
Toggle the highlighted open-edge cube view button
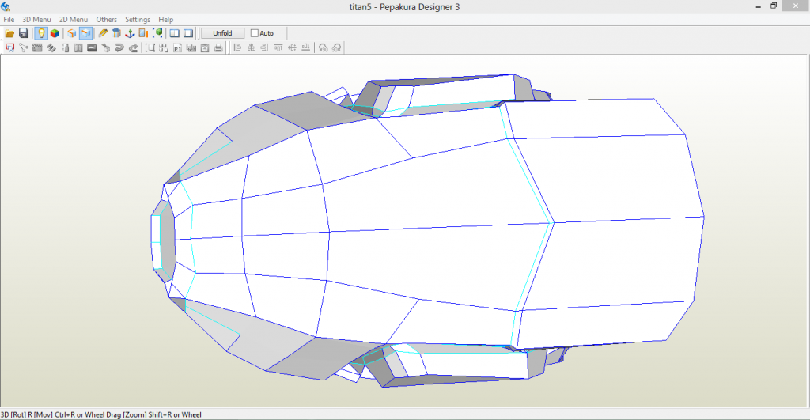pos(85,33)
